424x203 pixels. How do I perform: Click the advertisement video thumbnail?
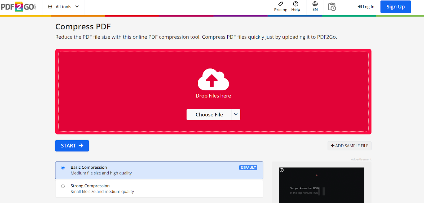click(321, 185)
